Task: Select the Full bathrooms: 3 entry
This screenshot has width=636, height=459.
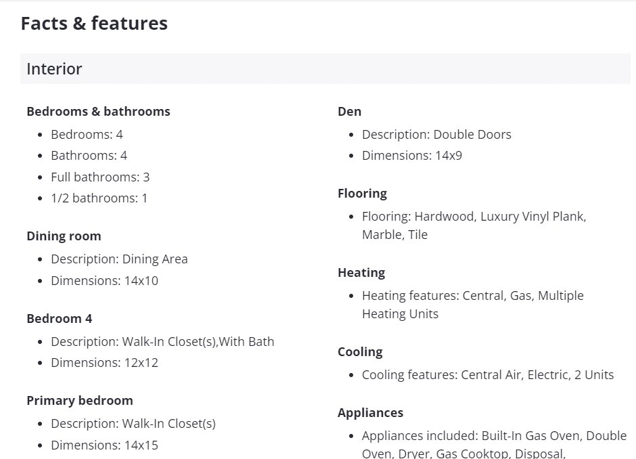Action: [100, 177]
